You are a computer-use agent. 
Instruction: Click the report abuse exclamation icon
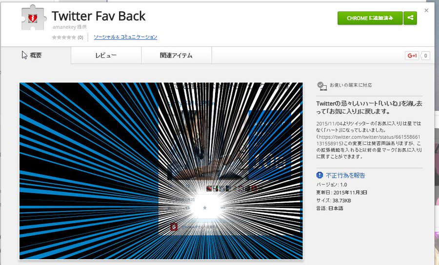pyautogui.click(x=319, y=175)
